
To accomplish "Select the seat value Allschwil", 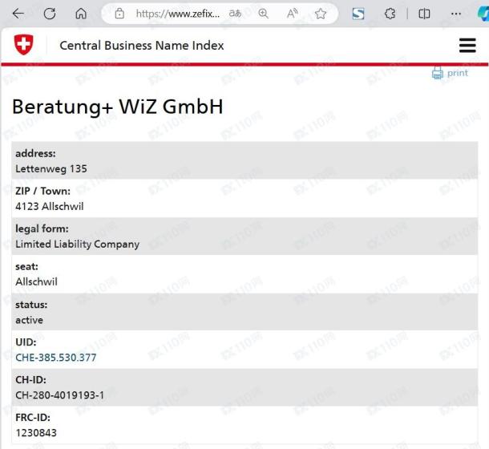I will tap(36, 281).
